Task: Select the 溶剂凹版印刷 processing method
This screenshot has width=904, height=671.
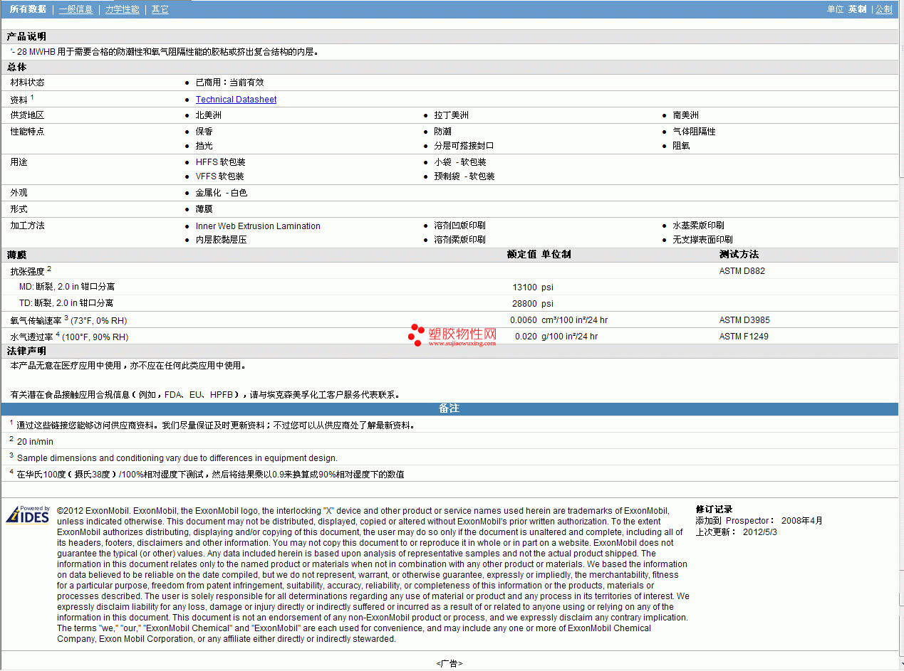Action: click(460, 226)
